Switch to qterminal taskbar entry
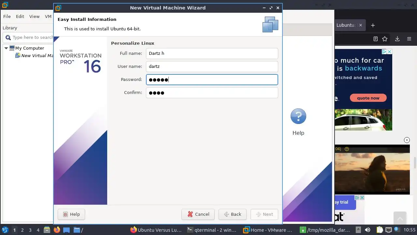 pyautogui.click(x=212, y=230)
